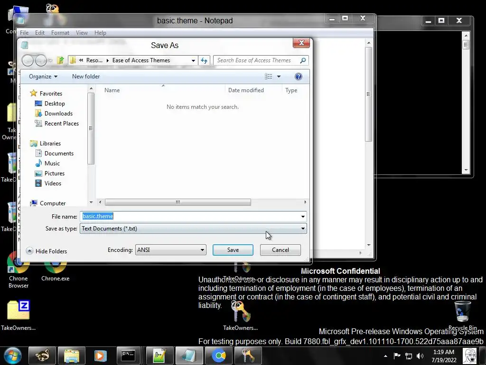Image resolution: width=486 pixels, height=365 pixels.
Task: Click the volume speaker tray icon
Action: (420, 356)
